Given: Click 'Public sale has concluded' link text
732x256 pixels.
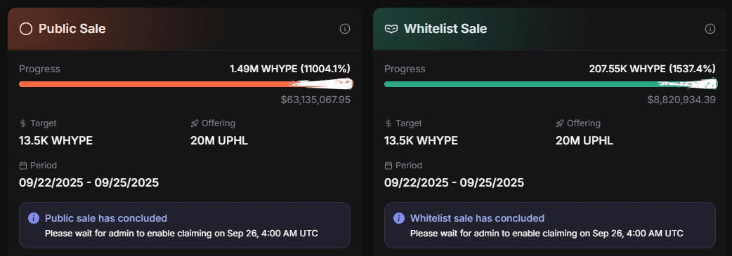Looking at the screenshot, I should [x=106, y=218].
